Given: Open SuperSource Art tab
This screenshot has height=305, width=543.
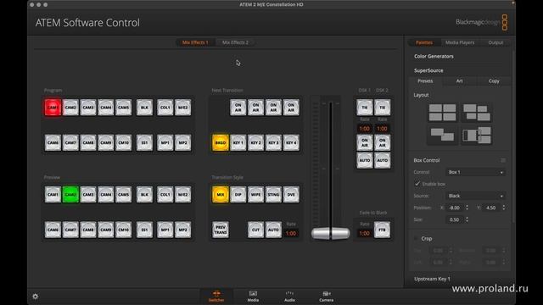Looking at the screenshot, I should pyautogui.click(x=460, y=81).
